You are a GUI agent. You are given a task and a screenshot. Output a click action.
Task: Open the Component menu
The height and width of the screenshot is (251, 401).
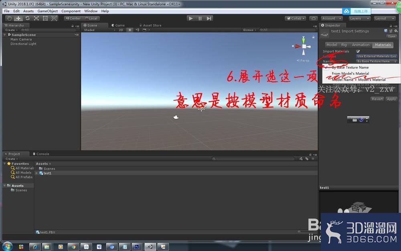coord(71,11)
